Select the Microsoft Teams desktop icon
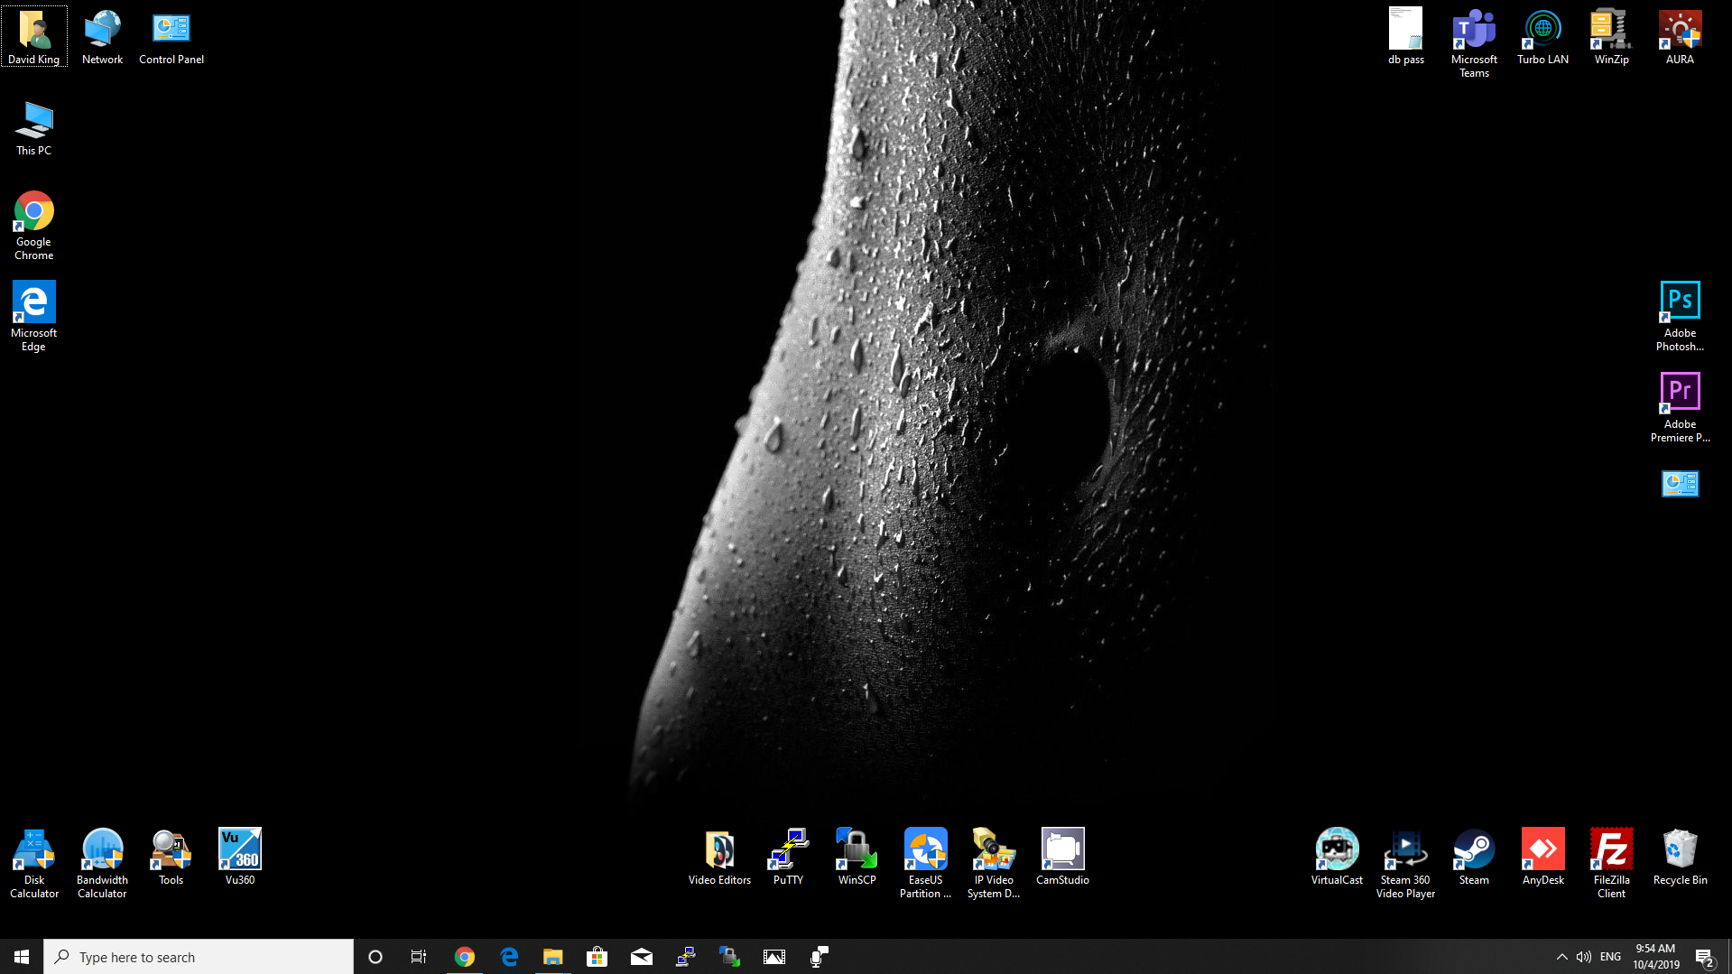Screen dimensions: 1732x974 click(1473, 42)
